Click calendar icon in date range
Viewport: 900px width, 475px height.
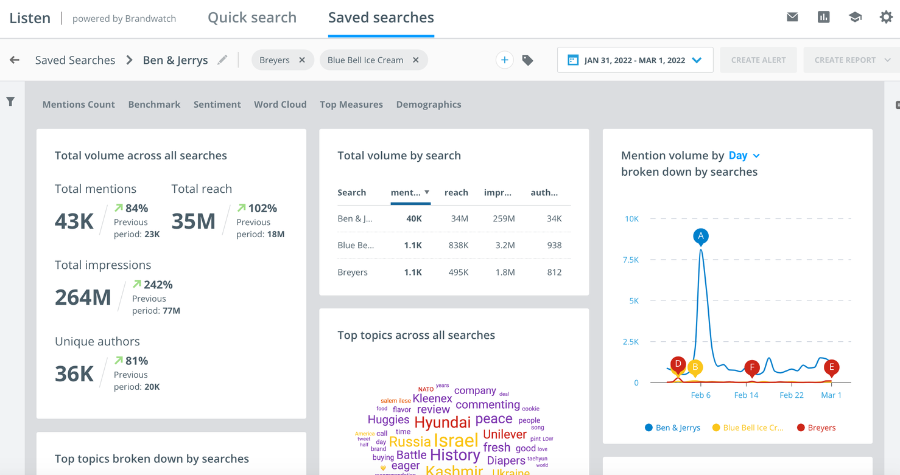(572, 60)
